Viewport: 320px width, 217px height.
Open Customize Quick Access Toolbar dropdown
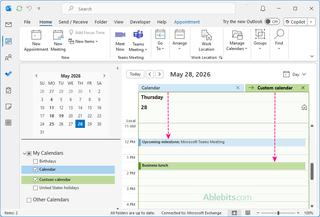point(39,9)
